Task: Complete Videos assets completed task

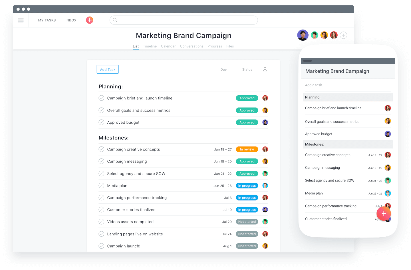Action: [x=101, y=222]
